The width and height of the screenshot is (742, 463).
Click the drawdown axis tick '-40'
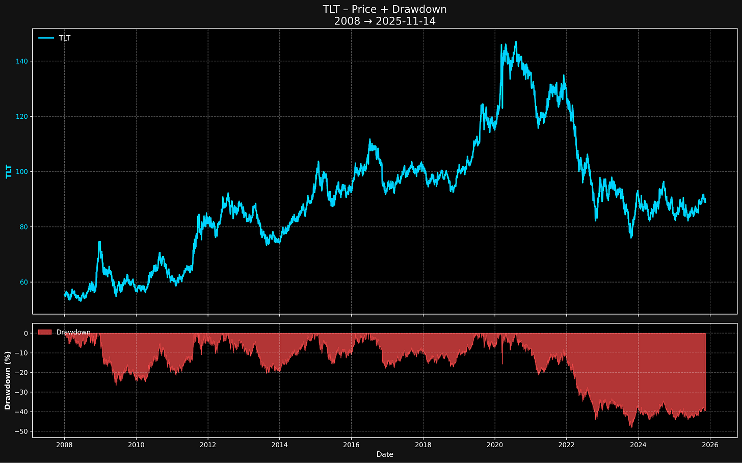click(x=22, y=412)
